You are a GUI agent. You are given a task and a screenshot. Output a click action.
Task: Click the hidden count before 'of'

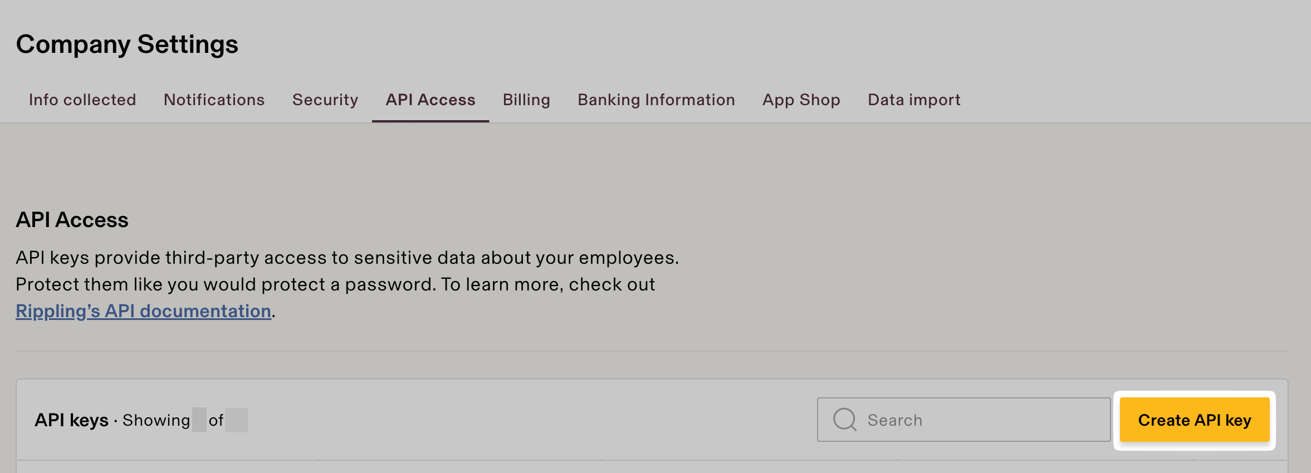click(199, 420)
